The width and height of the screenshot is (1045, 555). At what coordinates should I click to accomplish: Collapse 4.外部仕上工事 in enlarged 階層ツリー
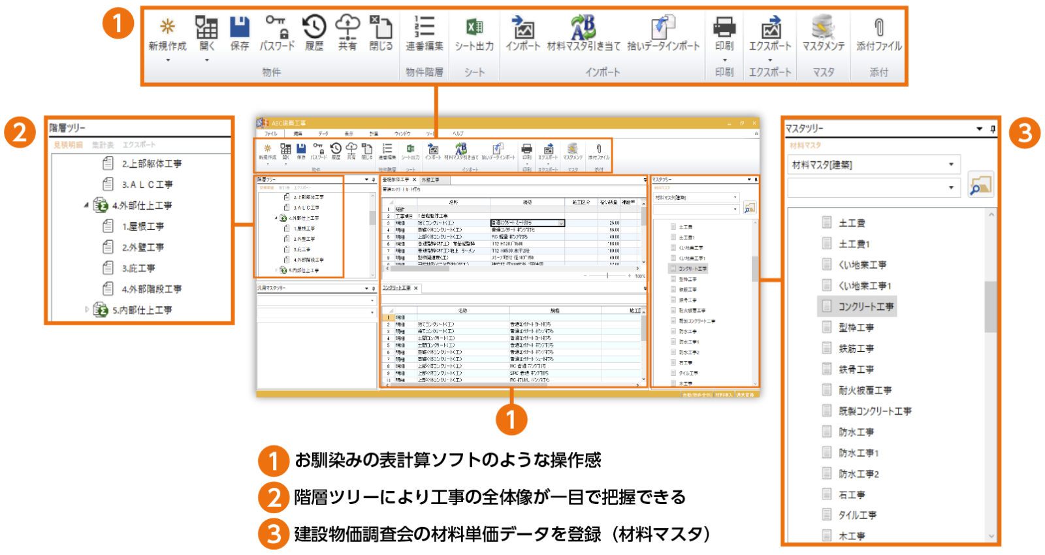point(86,205)
